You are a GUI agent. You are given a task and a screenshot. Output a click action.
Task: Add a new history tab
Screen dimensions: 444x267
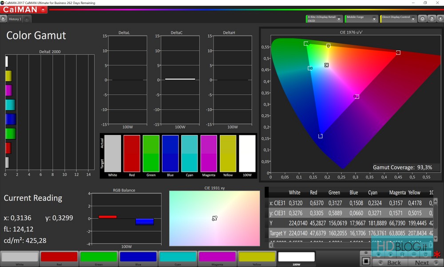click(x=27, y=19)
